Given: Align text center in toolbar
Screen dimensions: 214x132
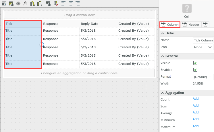Looking at the screenshot, I should [x=71, y=3].
